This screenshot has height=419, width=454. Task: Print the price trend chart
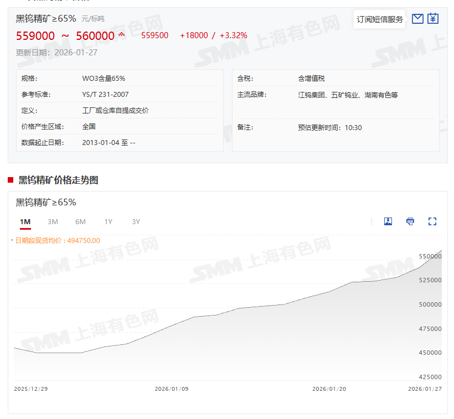410,221
